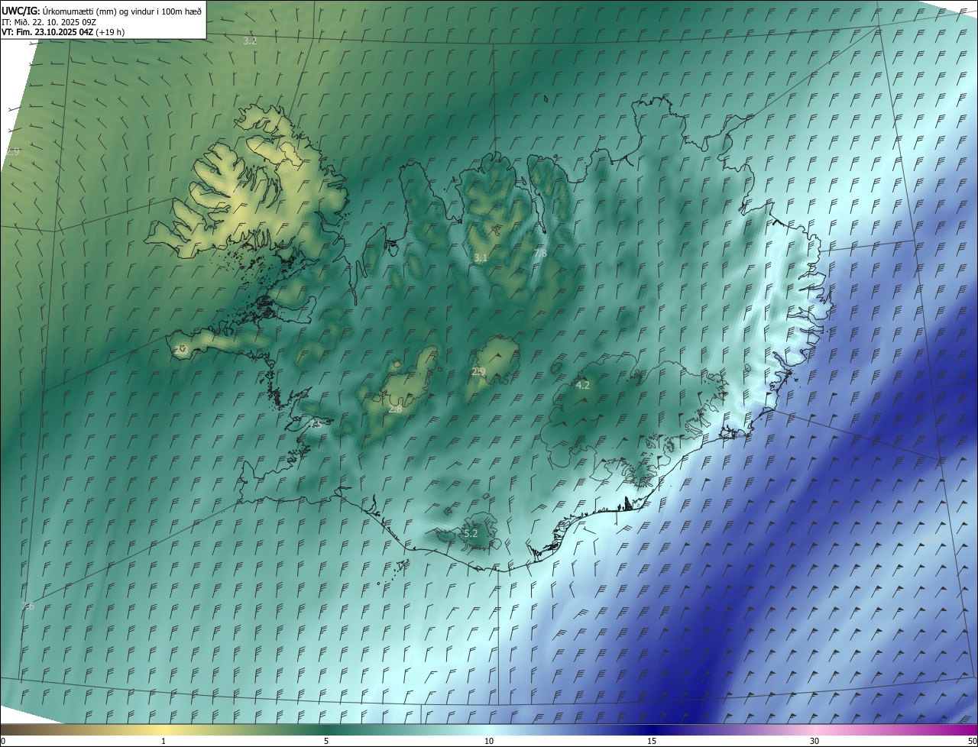Click the 3.1 value label in north Iceland
Image resolution: width=978 pixels, height=747 pixels.
(481, 258)
